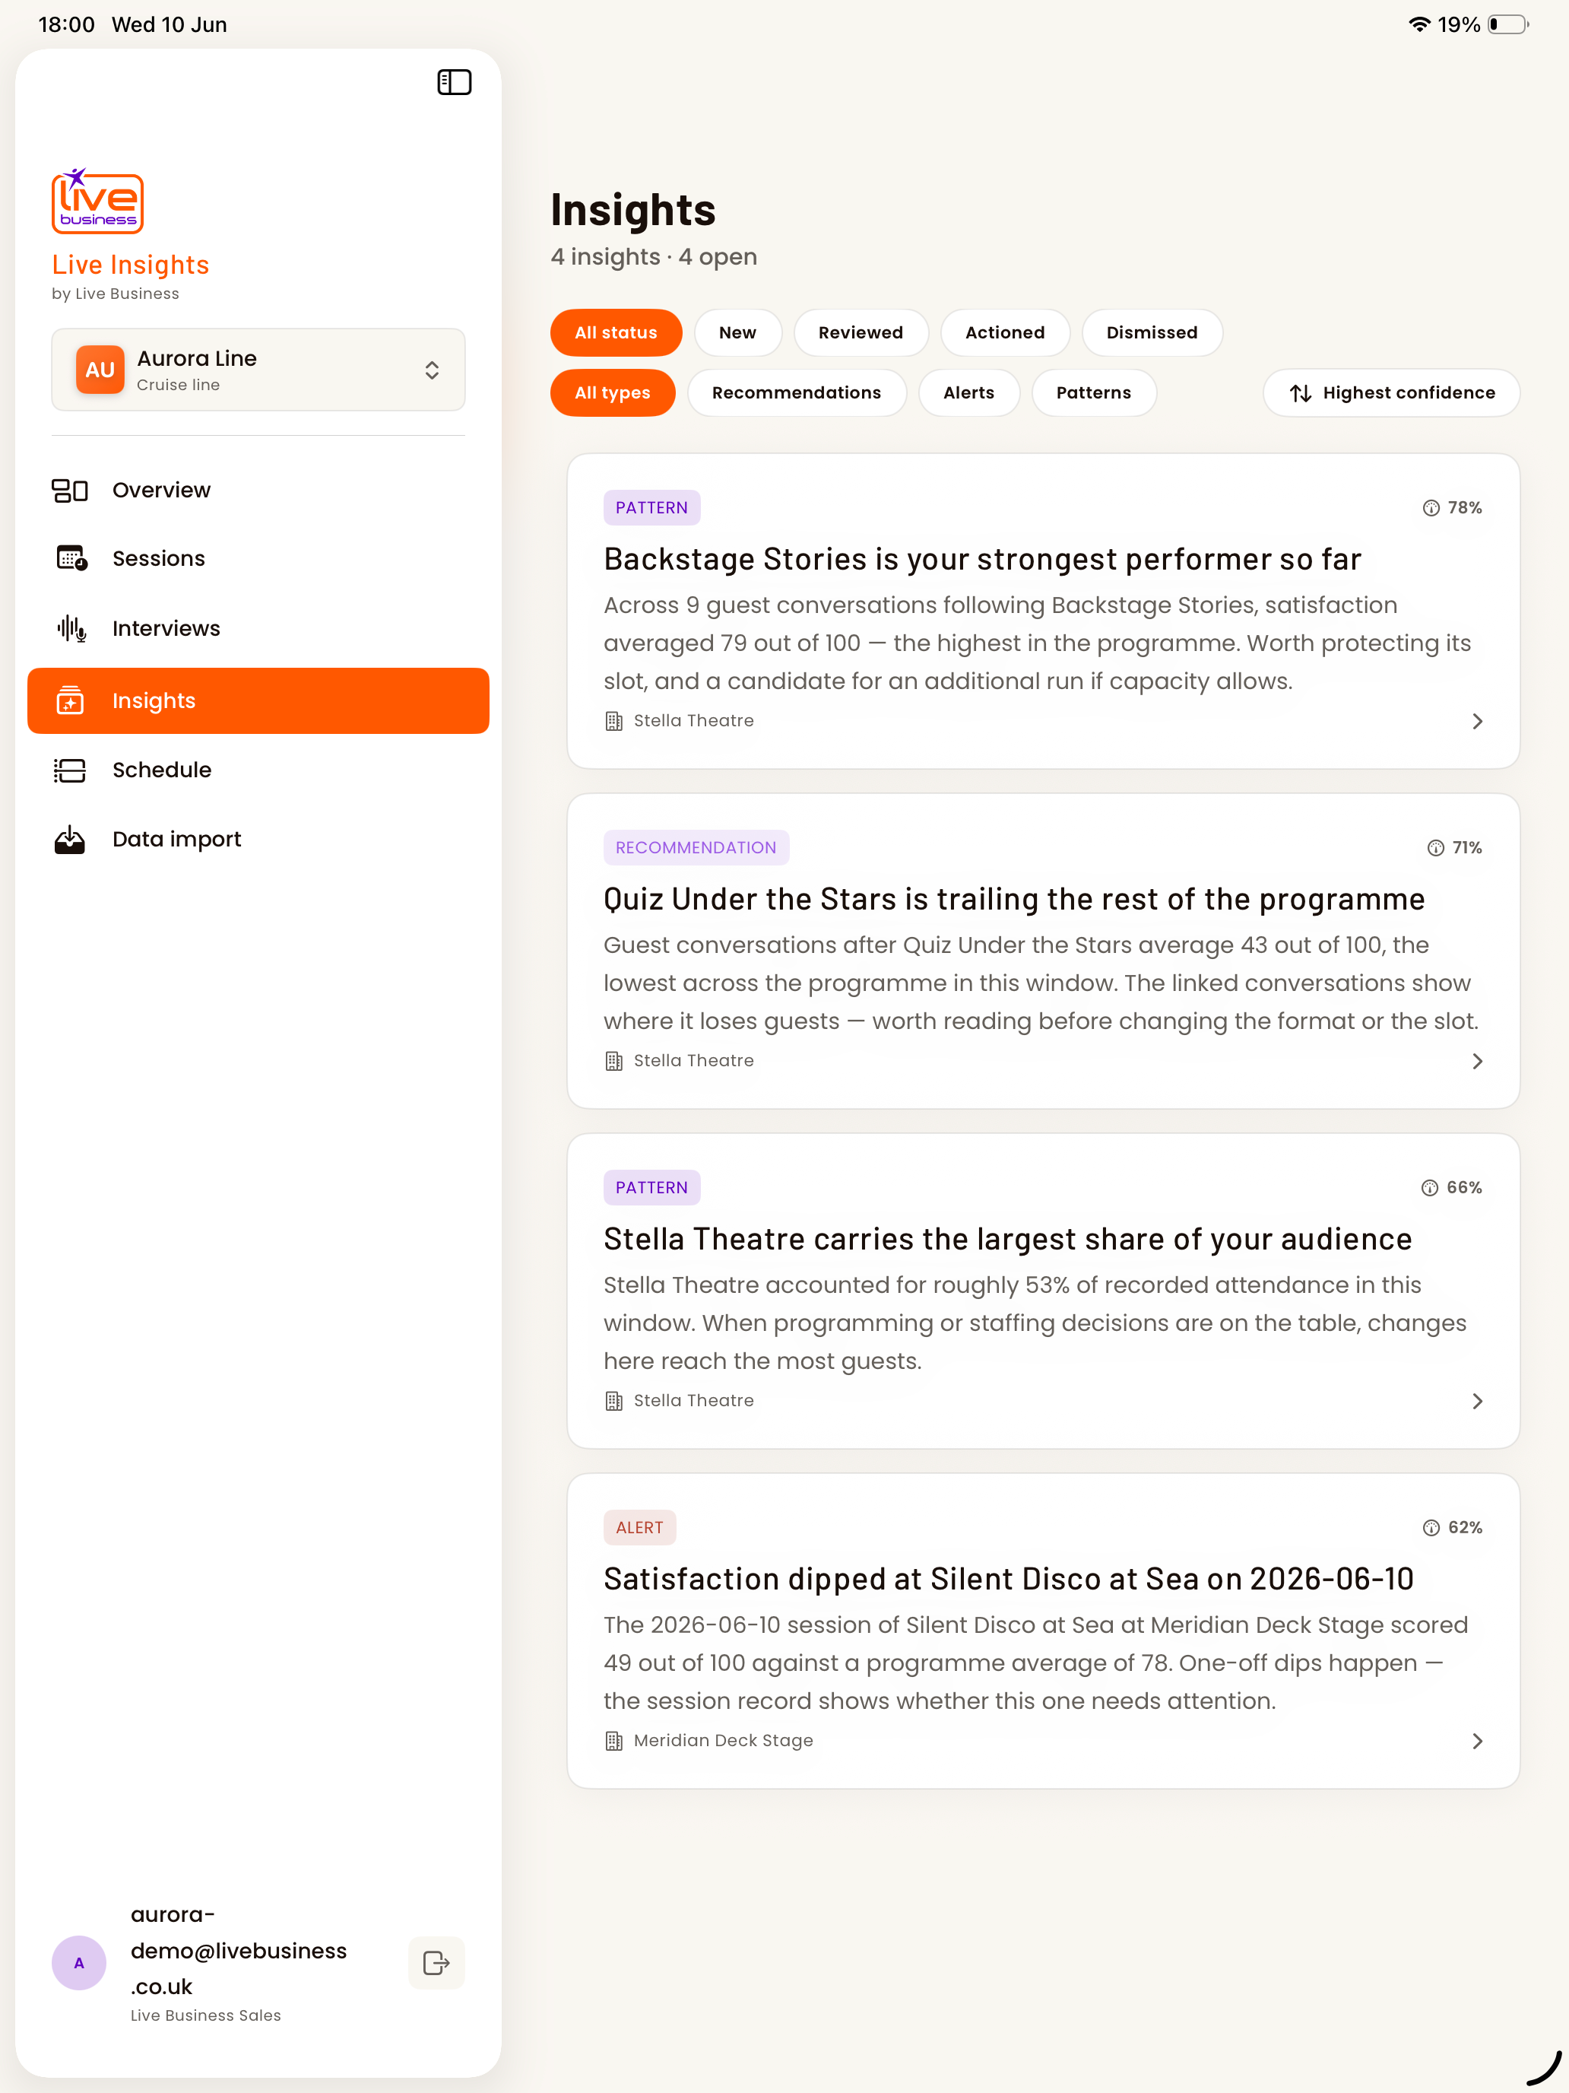1569x2093 pixels.
Task: Click the Interviews waveform microphone icon
Action: click(71, 628)
